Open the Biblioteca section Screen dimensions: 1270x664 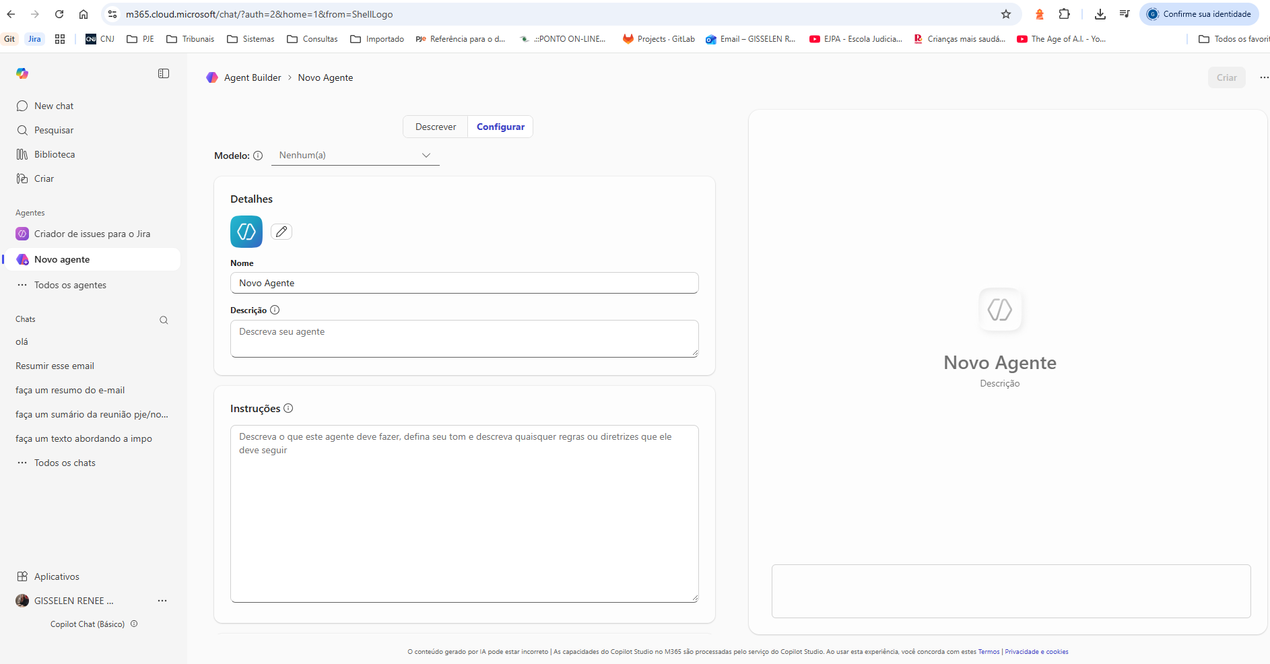(55, 154)
